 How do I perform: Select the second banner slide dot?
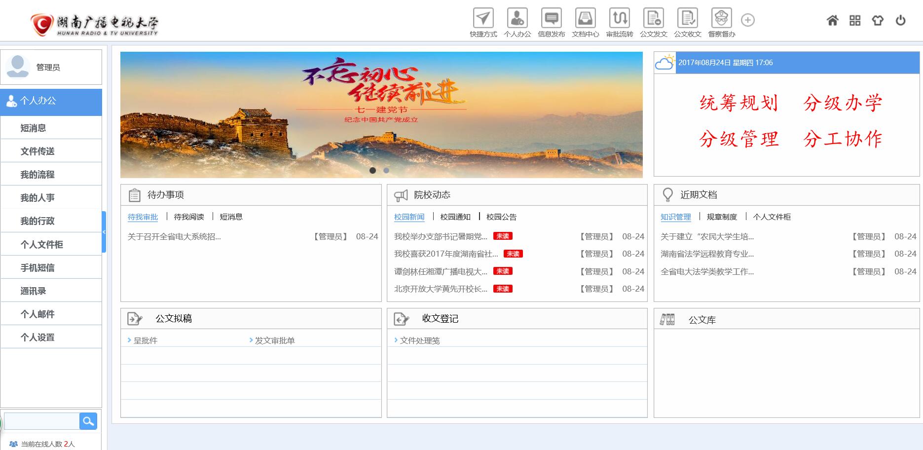point(386,170)
